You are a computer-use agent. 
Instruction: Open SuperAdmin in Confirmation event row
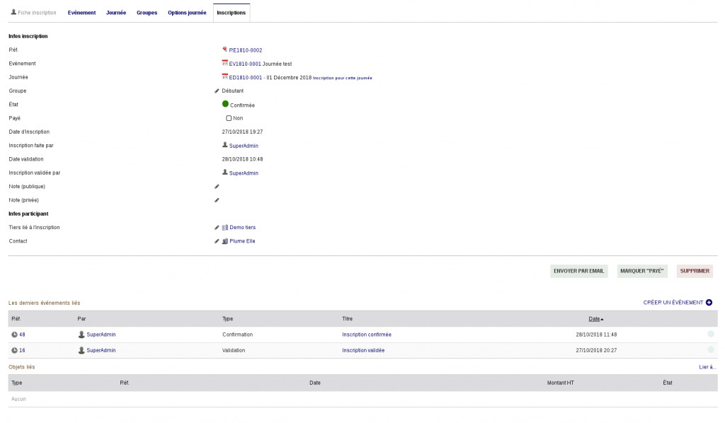coord(101,335)
